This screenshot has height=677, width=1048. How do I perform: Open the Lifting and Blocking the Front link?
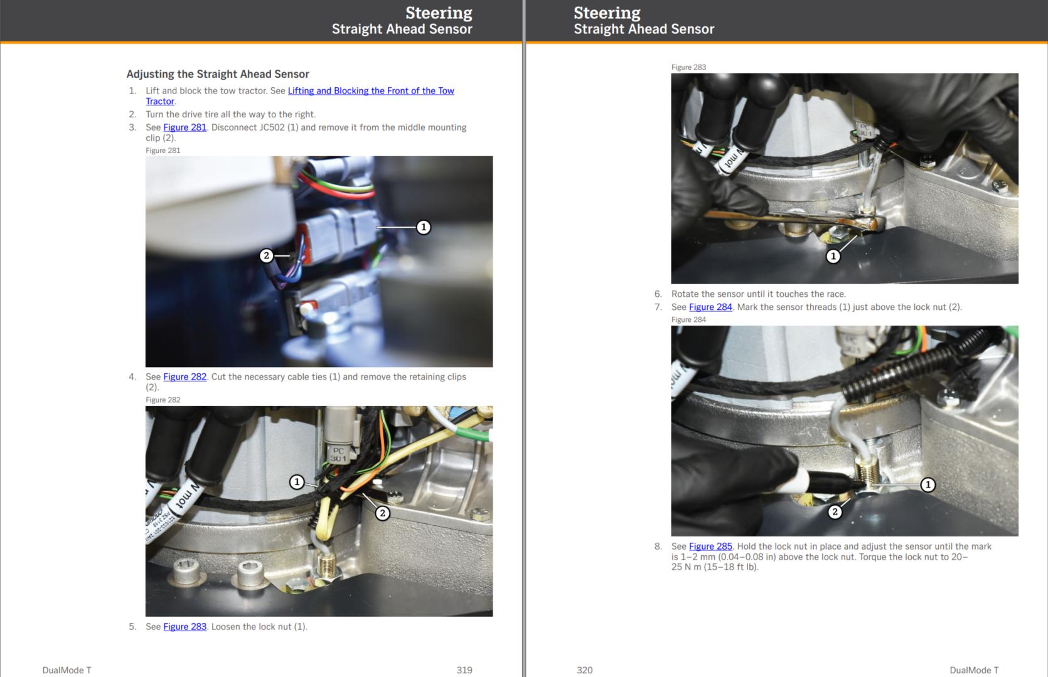(370, 91)
